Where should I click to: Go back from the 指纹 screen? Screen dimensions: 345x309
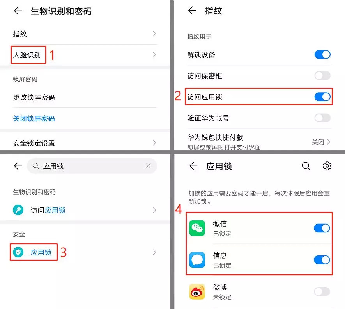192,11
